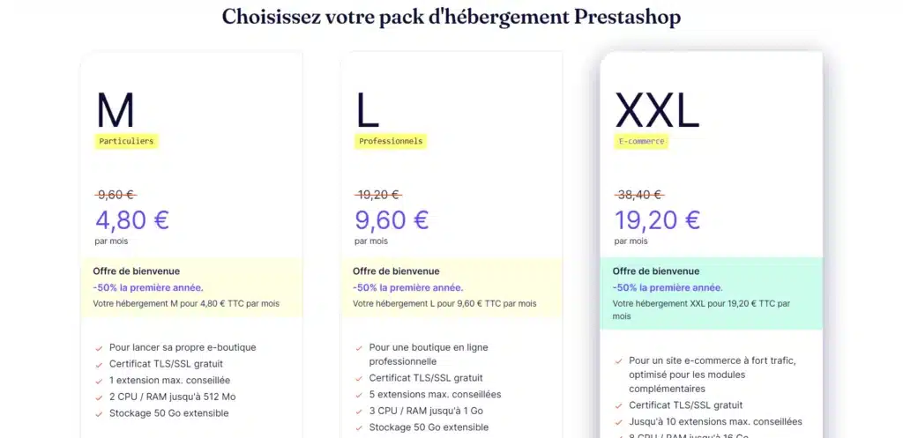903x438 pixels.
Task: Click checkmark beside "3 CPU / RAM jusqu'à 1 Go"
Action: tap(359, 412)
